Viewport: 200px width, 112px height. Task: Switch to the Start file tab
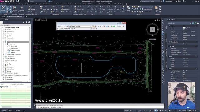(4, 17)
